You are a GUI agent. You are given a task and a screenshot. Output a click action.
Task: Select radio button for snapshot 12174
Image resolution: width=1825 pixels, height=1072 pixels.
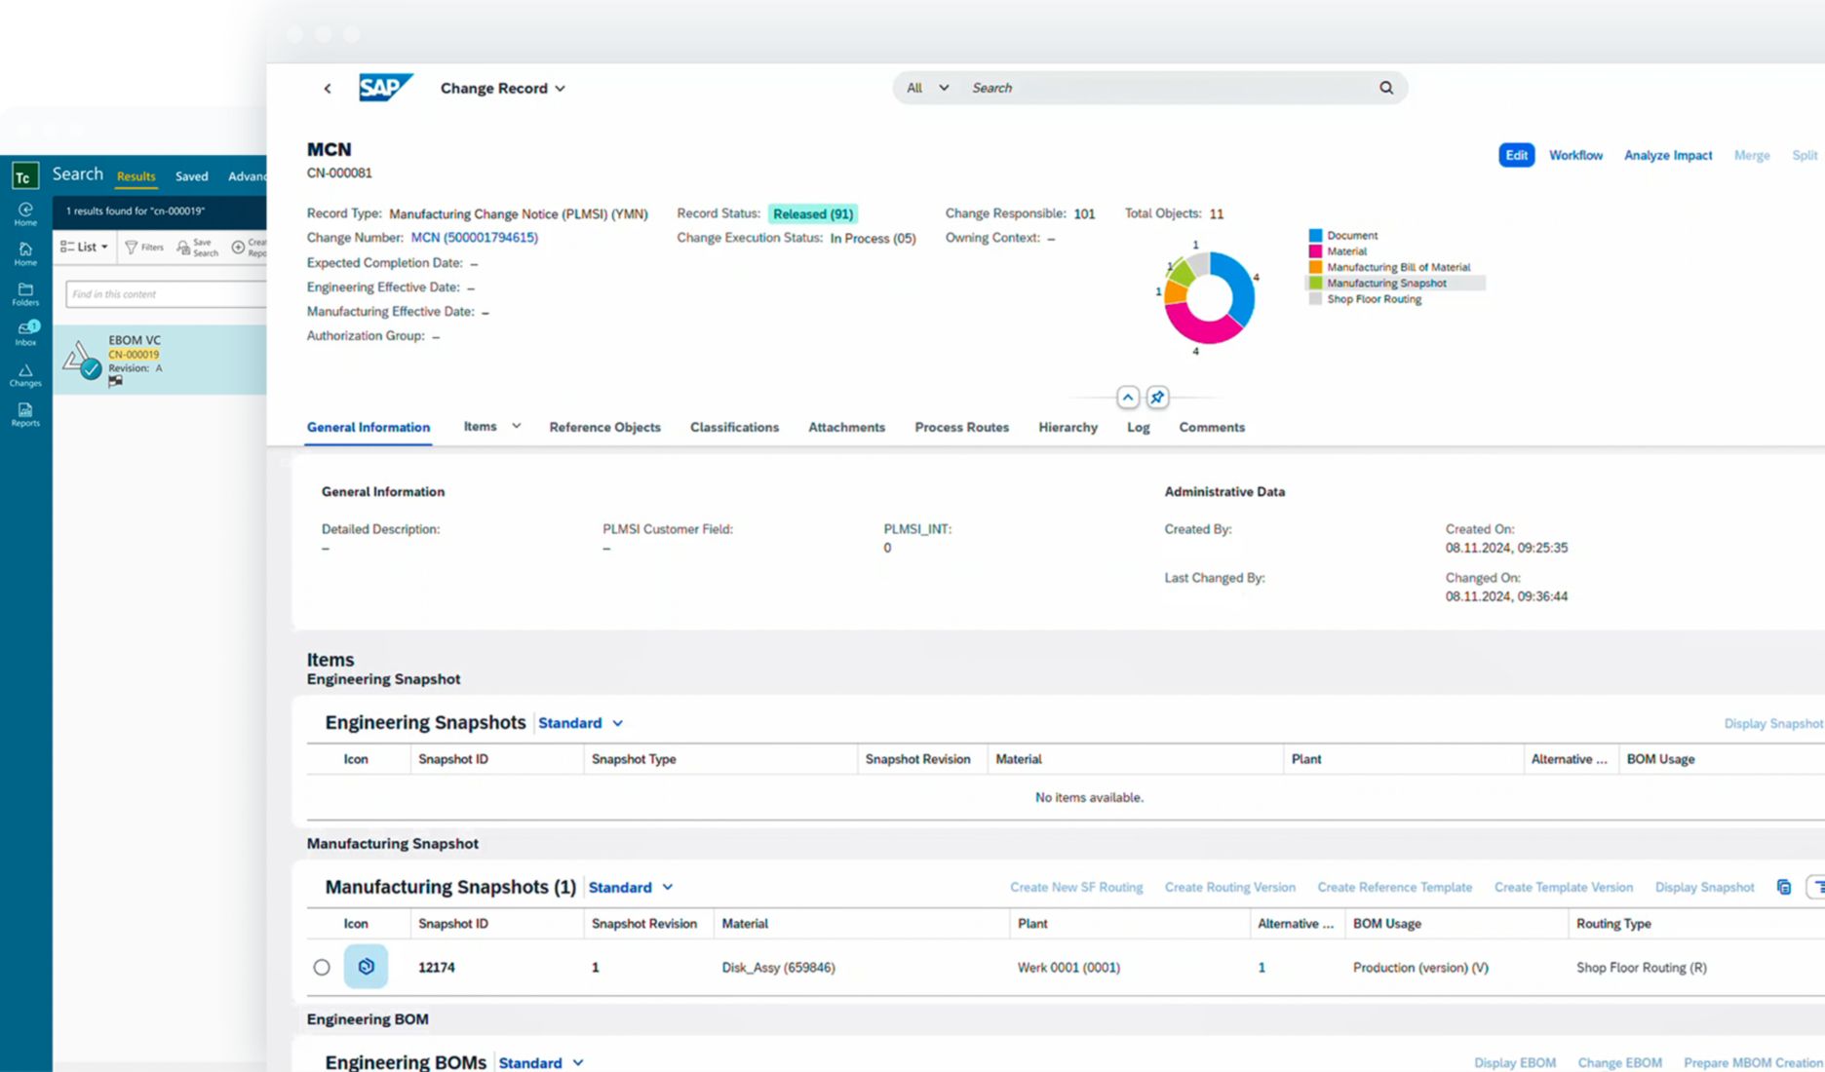322,968
